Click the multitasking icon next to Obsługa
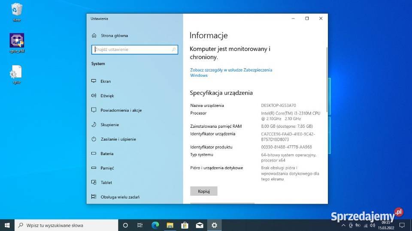This screenshot has height=231, width=412. tap(94, 197)
